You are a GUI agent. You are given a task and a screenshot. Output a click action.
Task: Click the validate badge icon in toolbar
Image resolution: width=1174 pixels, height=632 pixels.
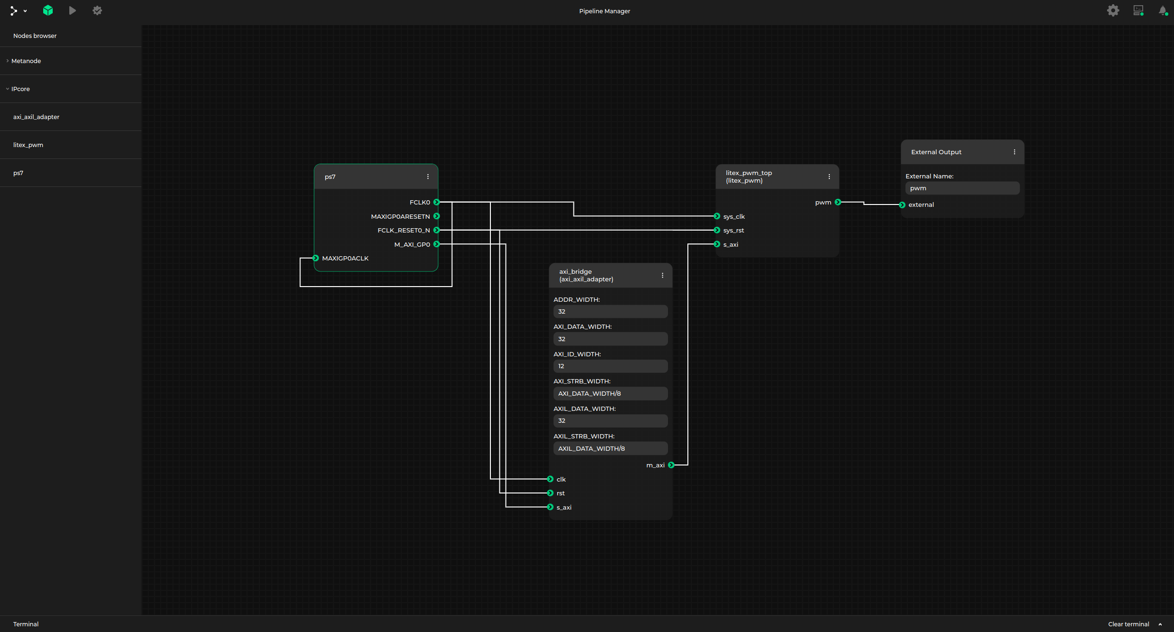(x=97, y=10)
